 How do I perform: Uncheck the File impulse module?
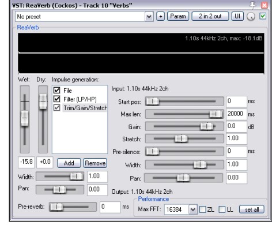[56, 91]
